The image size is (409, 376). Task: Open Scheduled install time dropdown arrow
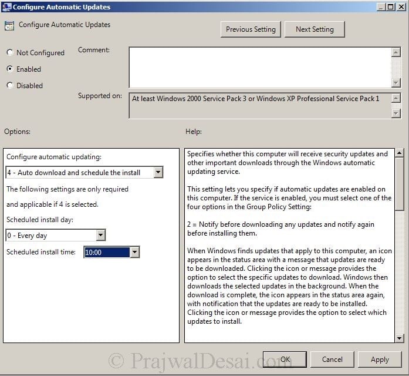click(x=134, y=252)
